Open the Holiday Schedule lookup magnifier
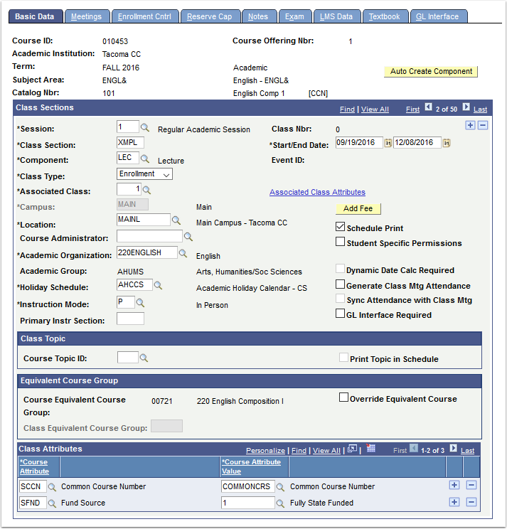507x529 pixels. 158,286
